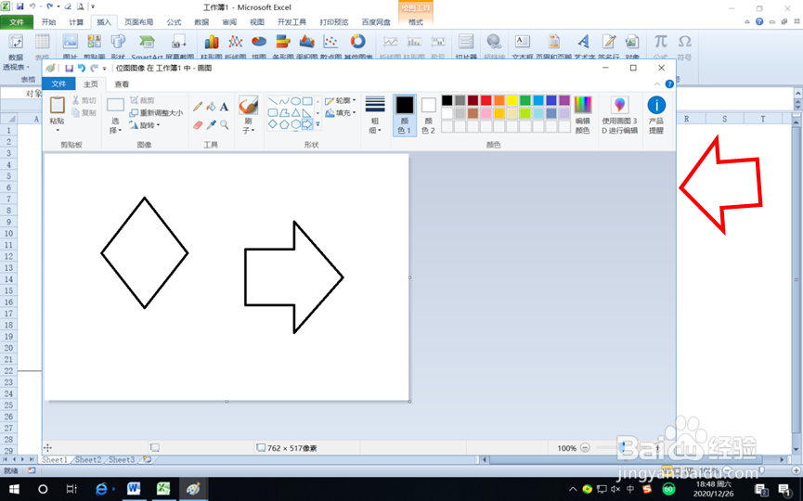This screenshot has height=501, width=803.
Task: Click the Resize (重新调整大小) button
Action: (156, 112)
